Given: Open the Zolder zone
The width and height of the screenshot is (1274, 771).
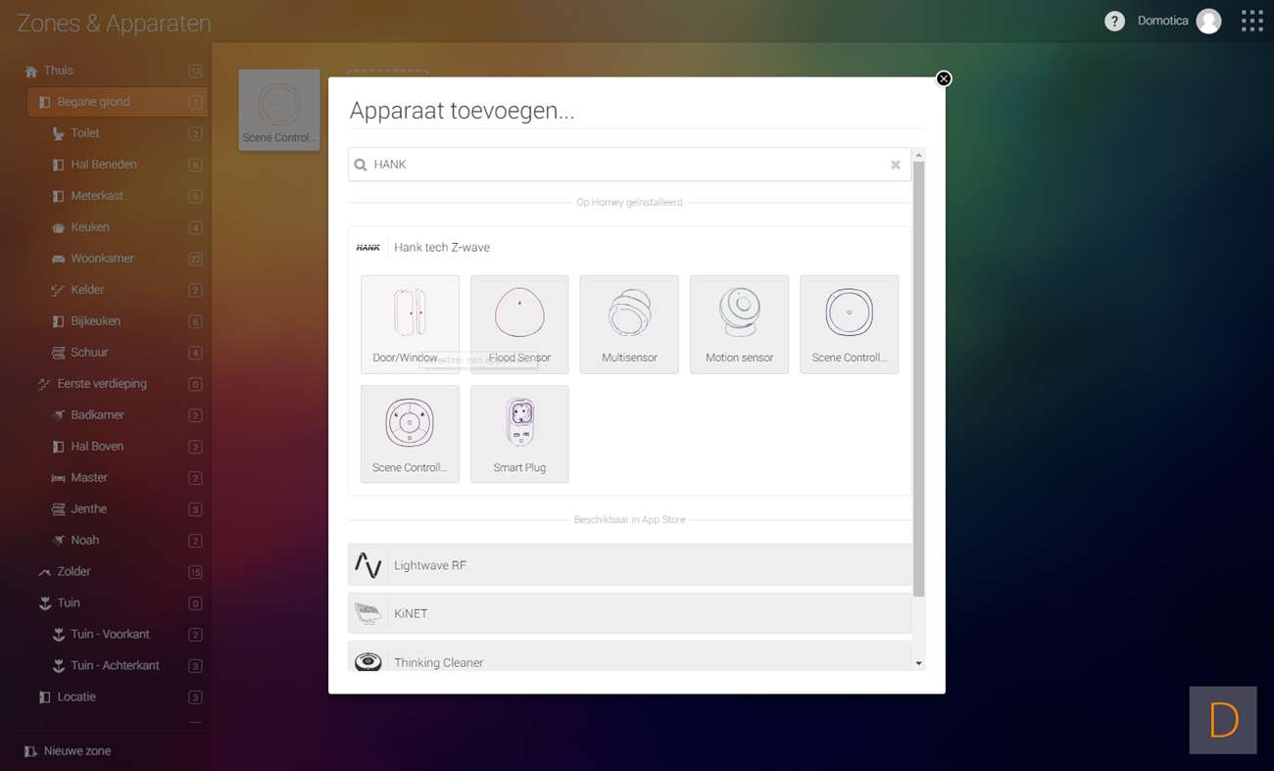Looking at the screenshot, I should (x=74, y=571).
